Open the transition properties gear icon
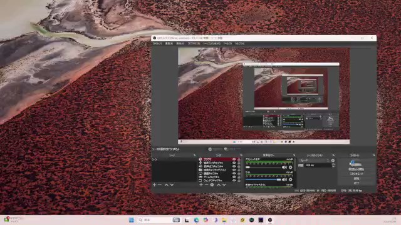Image resolution: width=401 pixels, height=225 pixels. click(x=333, y=161)
